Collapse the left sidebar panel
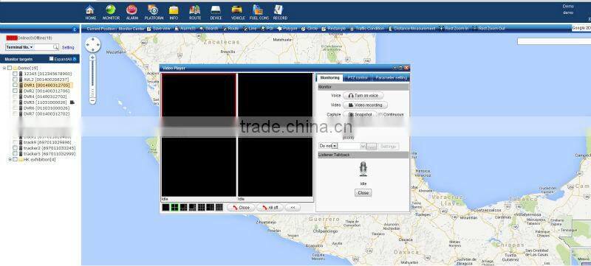Screen dimensions: 591x266 pyautogui.click(x=75, y=29)
